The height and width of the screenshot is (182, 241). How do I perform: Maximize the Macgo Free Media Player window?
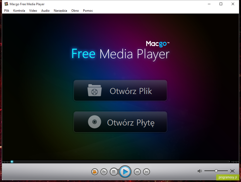(221, 4)
